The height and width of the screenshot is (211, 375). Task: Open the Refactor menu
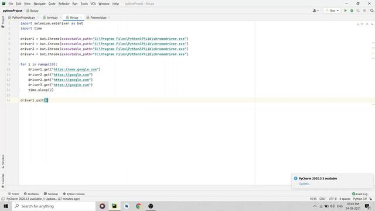(x=64, y=4)
